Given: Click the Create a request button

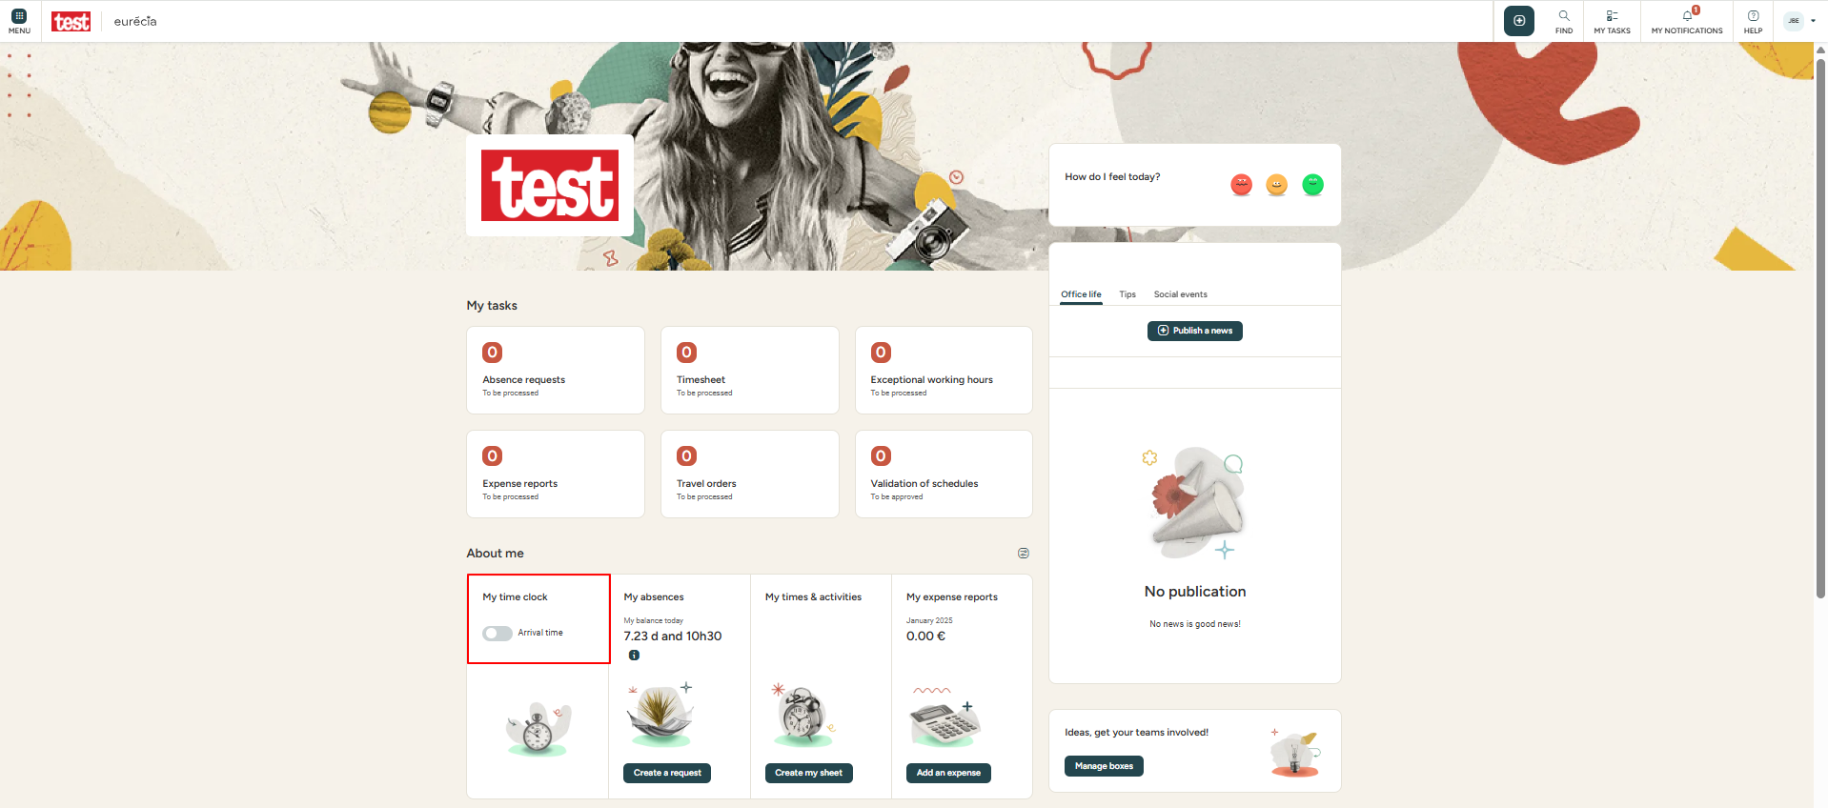Looking at the screenshot, I should (x=667, y=773).
